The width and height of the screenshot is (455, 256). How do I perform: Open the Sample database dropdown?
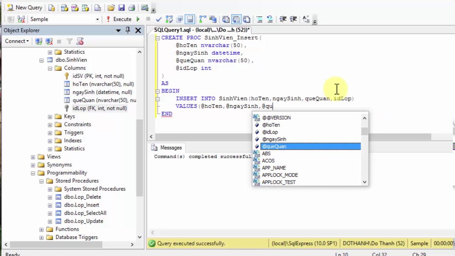(x=97, y=19)
